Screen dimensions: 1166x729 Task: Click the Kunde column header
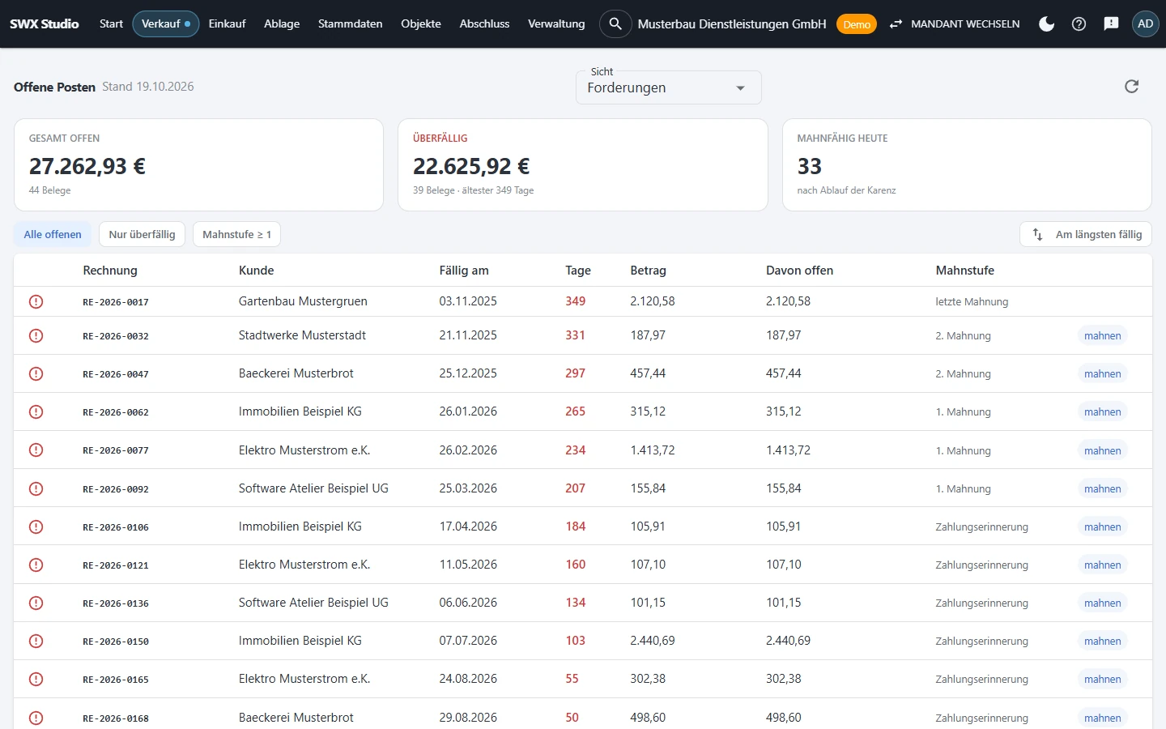(x=256, y=271)
